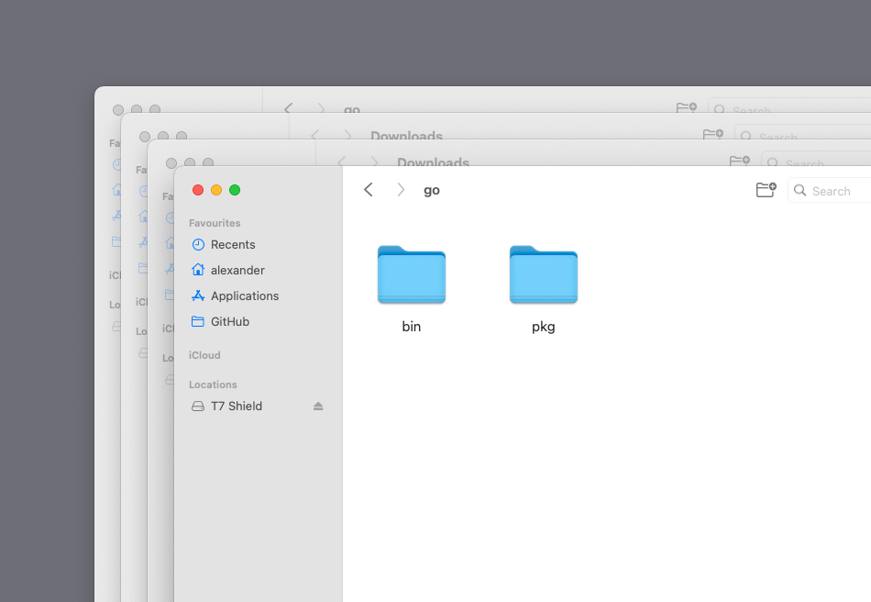Click new folder icon in rearmost go window
Viewport: 871px width, 602px height.
[x=686, y=106]
